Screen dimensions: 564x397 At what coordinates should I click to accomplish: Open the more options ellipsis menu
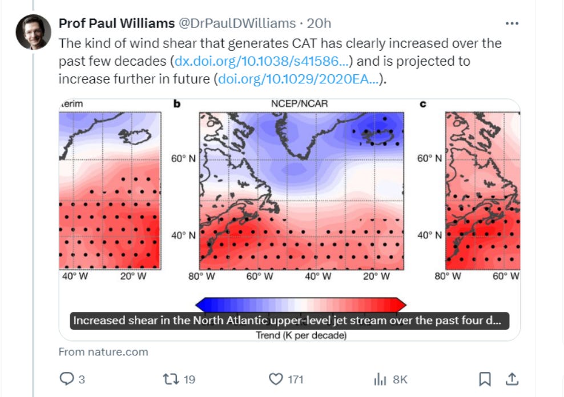pyautogui.click(x=512, y=23)
